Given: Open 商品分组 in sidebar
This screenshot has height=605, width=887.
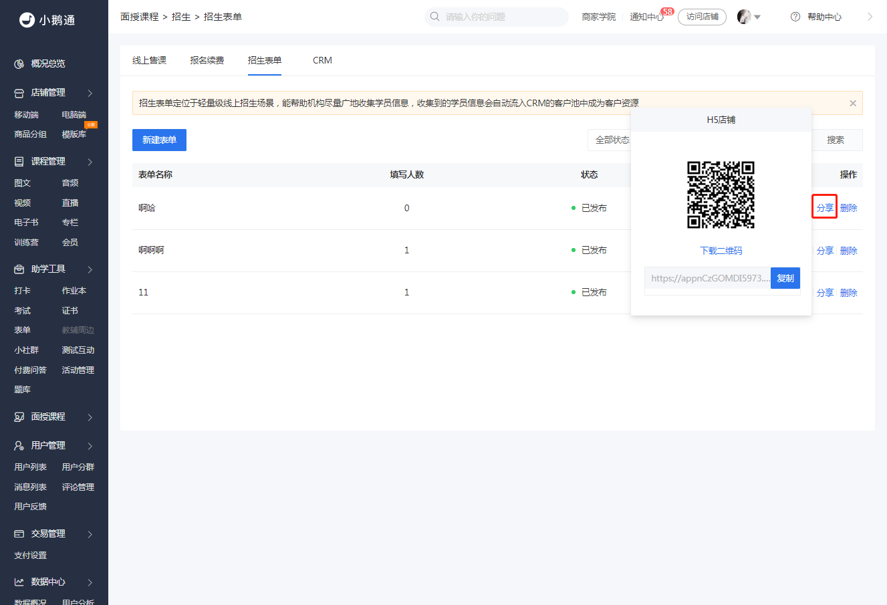Looking at the screenshot, I should coord(31,134).
